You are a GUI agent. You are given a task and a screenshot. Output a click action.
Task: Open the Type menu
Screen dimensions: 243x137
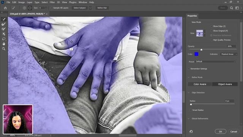tap(37, 2)
